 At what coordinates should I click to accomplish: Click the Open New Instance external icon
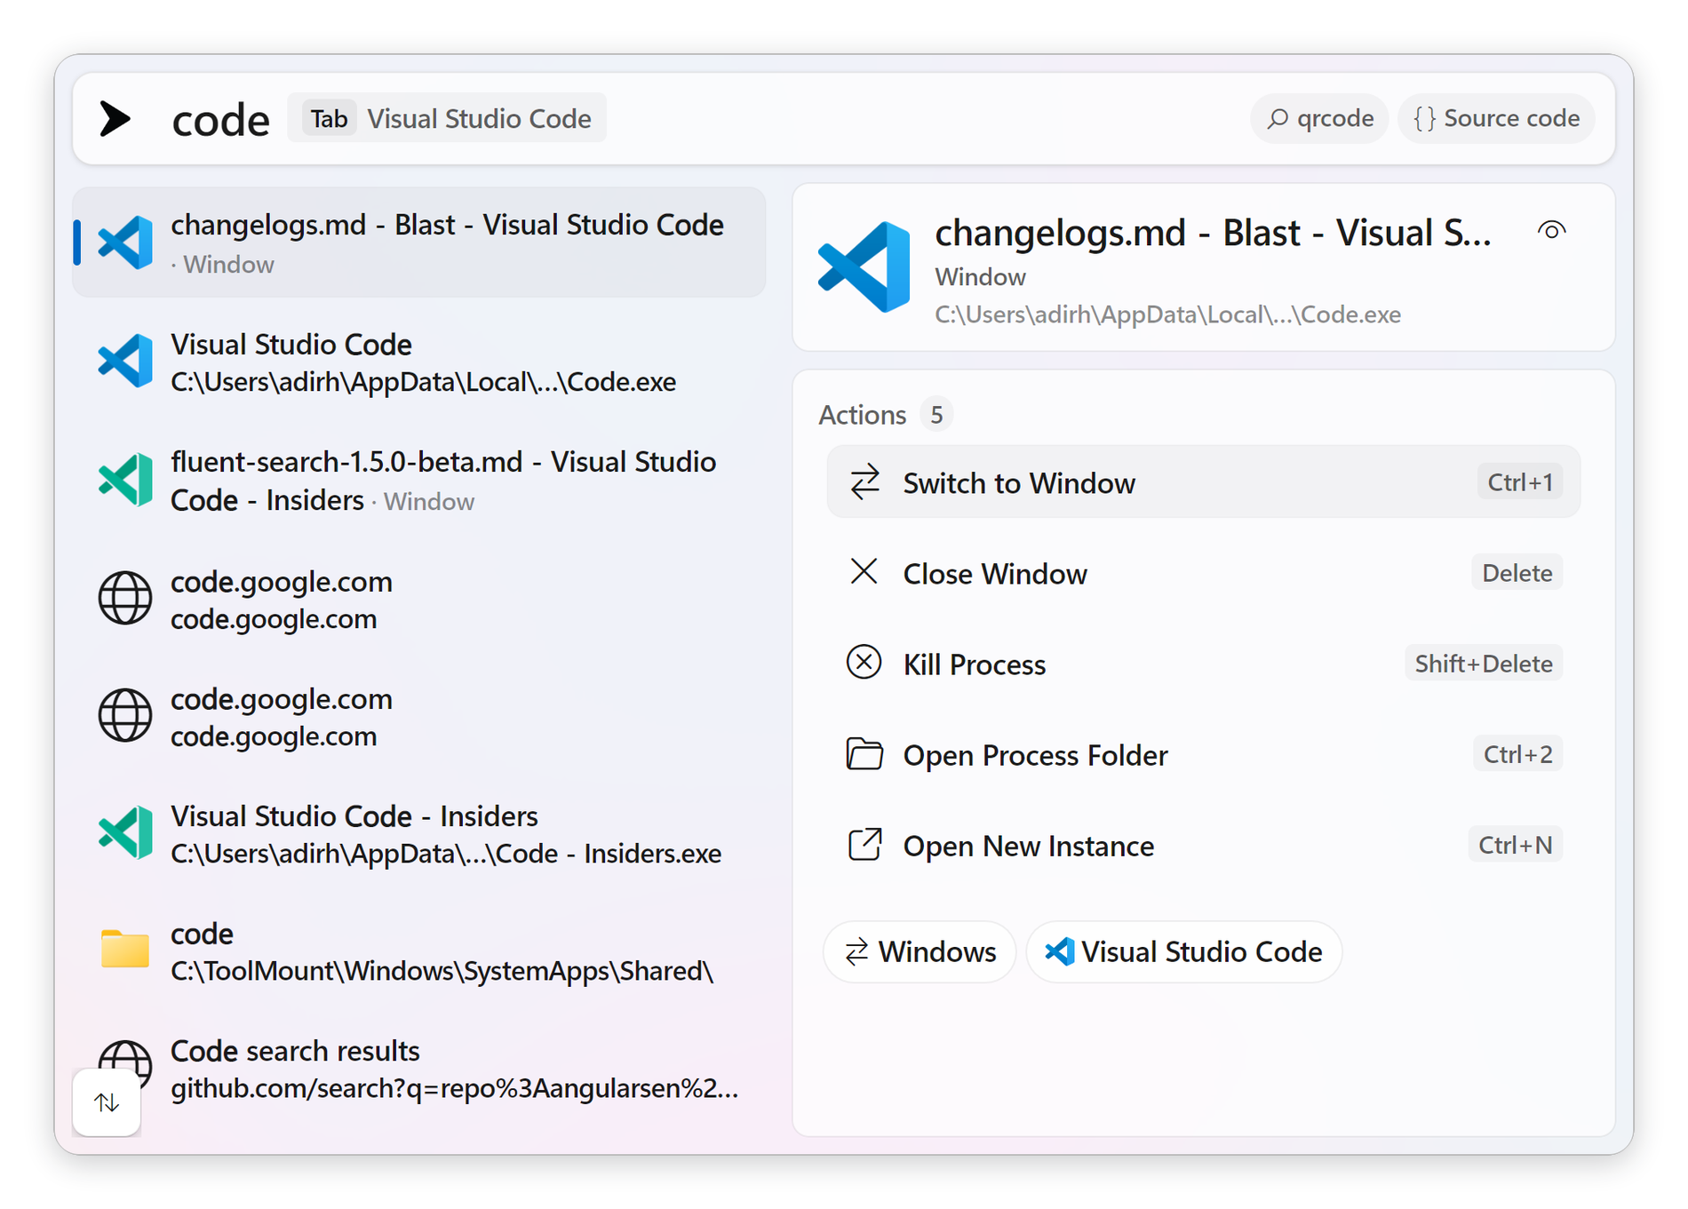[x=864, y=844]
